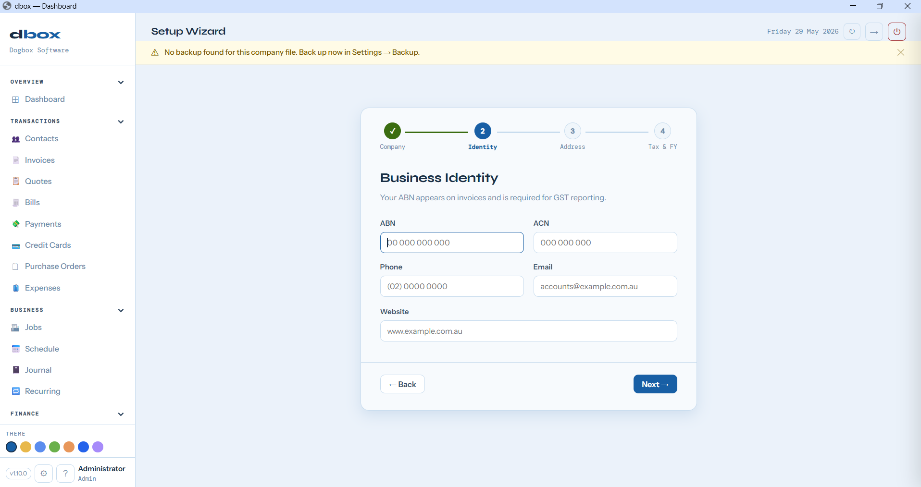Click the Bills receipt icon

click(x=16, y=203)
